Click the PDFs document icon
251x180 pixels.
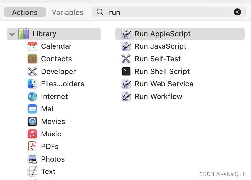32,147
